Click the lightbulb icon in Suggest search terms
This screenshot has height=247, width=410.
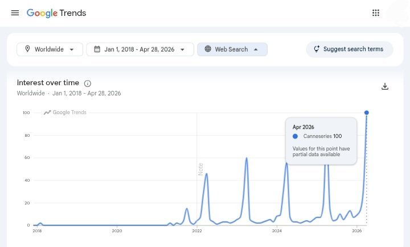point(317,49)
